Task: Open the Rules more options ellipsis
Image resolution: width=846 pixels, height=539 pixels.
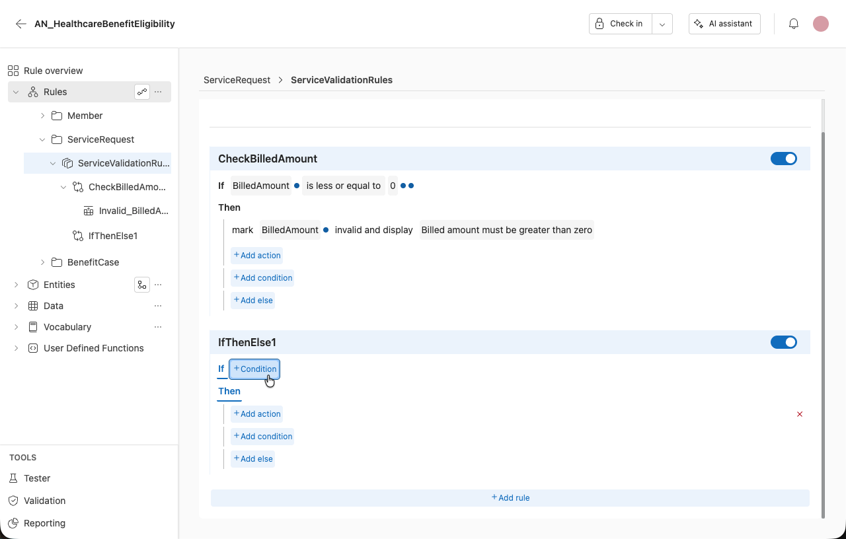Action: pos(158,92)
